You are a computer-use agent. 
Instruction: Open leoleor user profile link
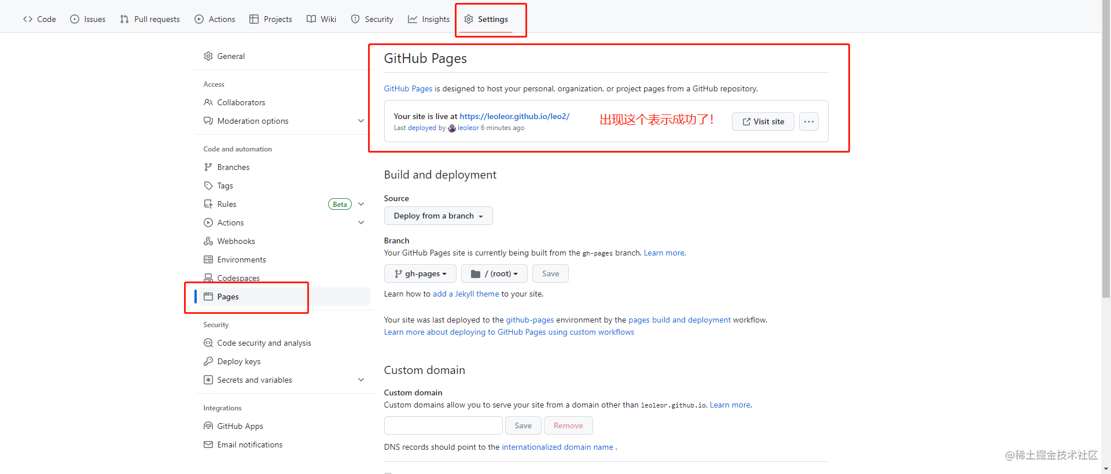pyautogui.click(x=468, y=128)
